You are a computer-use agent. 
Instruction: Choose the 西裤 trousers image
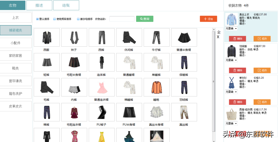click(x=102, y=37)
